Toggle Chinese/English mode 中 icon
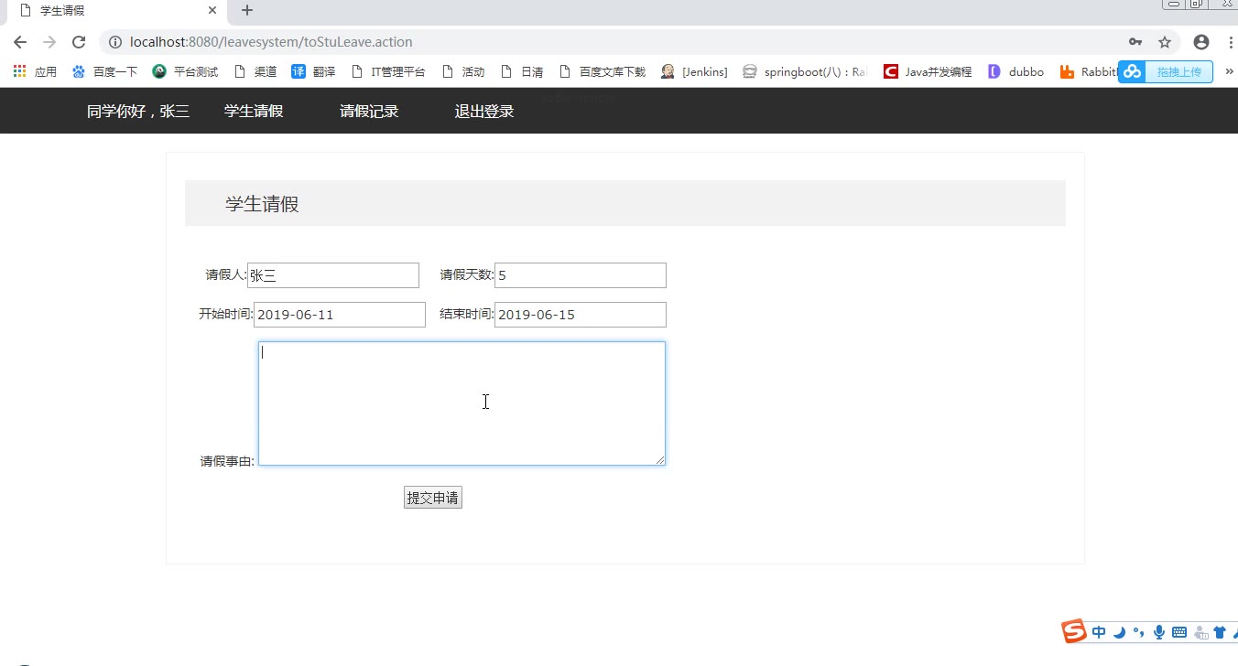 [1099, 632]
